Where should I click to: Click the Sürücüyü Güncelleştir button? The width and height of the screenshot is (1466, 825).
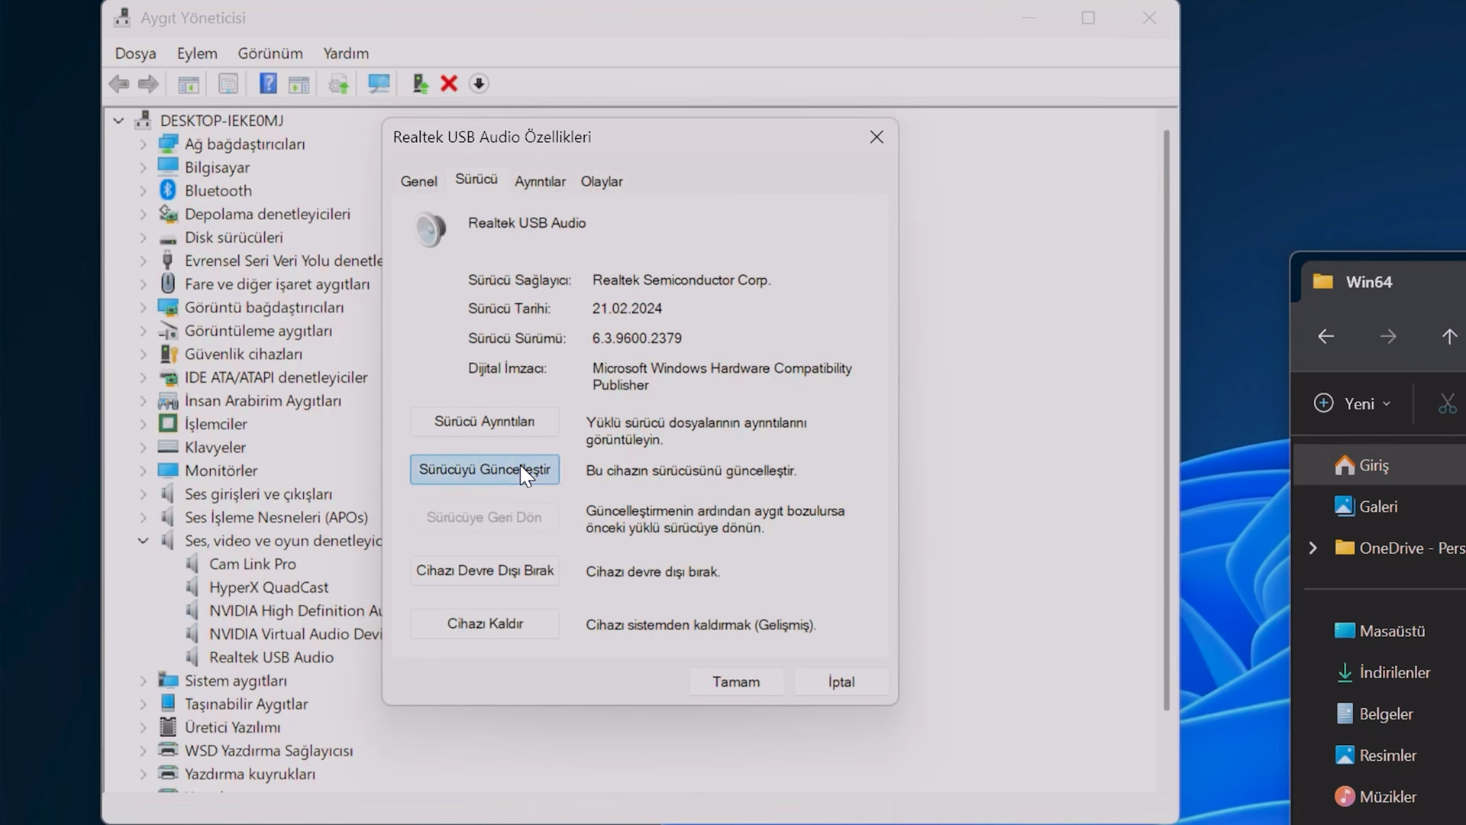click(484, 470)
